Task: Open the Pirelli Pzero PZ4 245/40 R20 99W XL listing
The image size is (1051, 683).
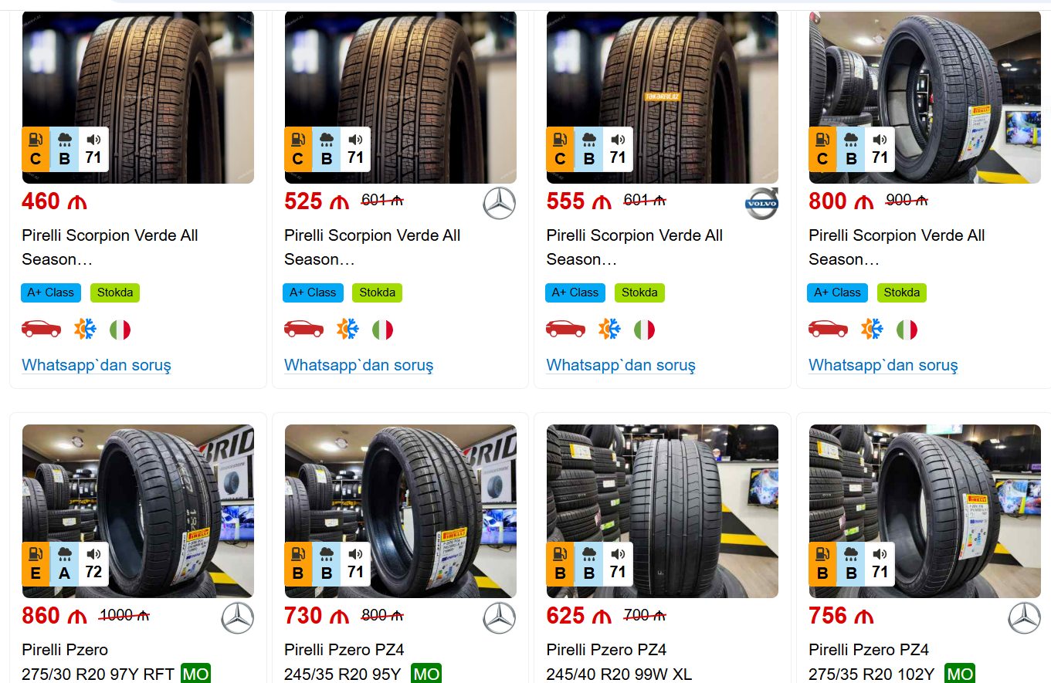Action: pyautogui.click(x=618, y=661)
